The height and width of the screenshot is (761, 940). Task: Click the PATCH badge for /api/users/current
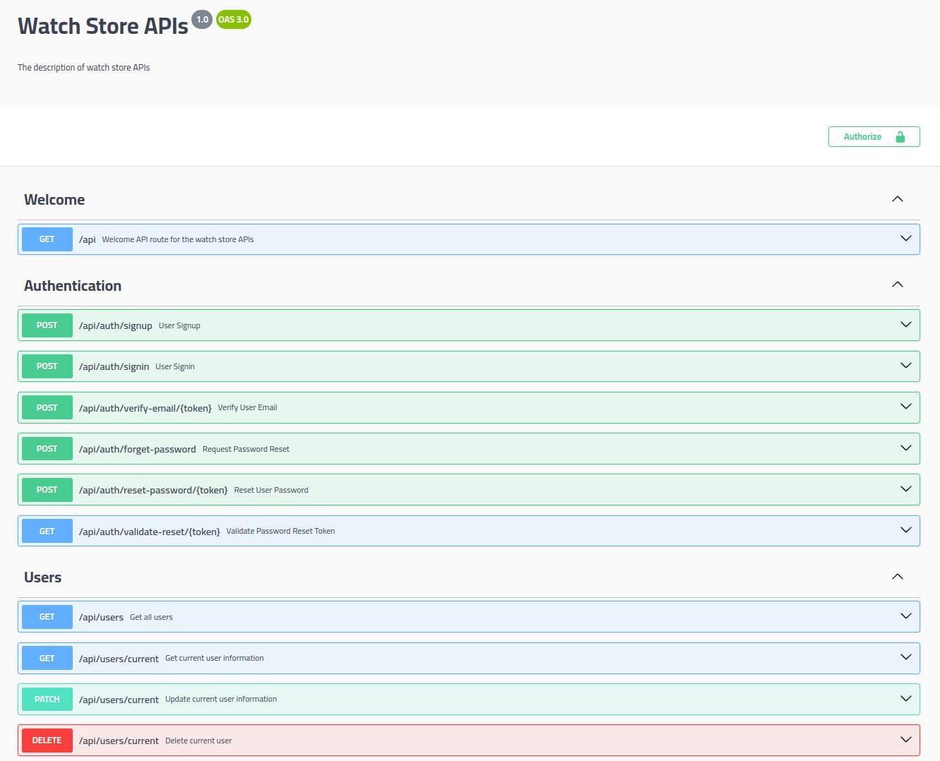[x=47, y=699]
